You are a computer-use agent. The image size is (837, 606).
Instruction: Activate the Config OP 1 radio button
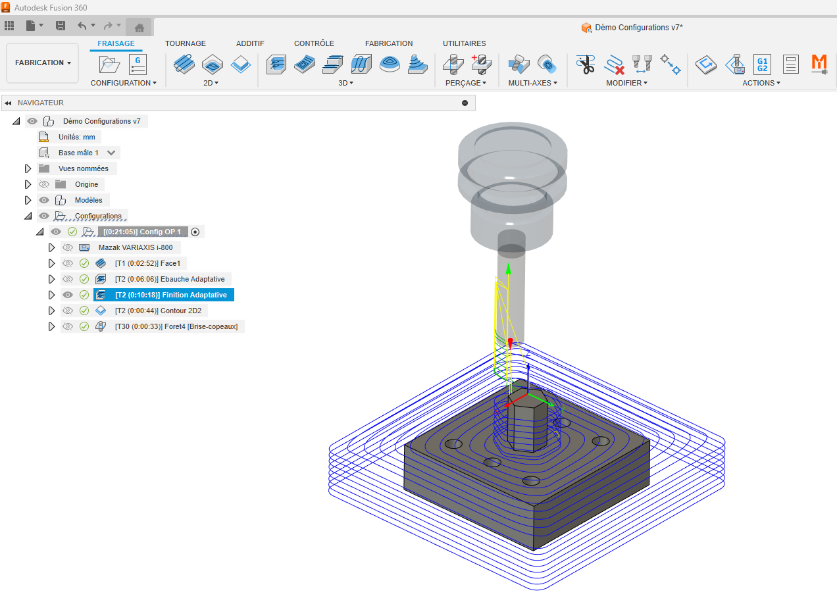pos(195,232)
